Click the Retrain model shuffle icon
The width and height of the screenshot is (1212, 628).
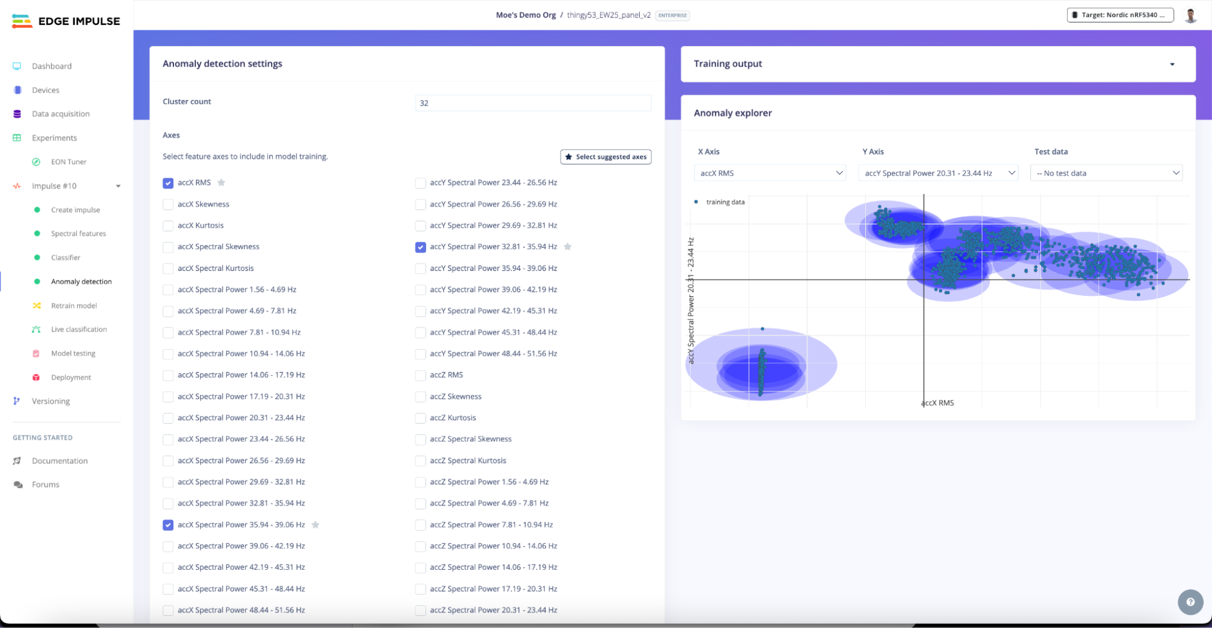tap(36, 306)
